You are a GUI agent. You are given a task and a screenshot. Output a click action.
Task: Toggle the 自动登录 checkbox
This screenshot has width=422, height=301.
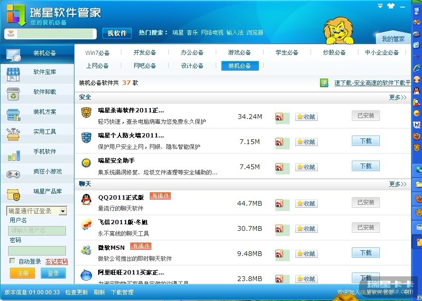pyautogui.click(x=12, y=261)
